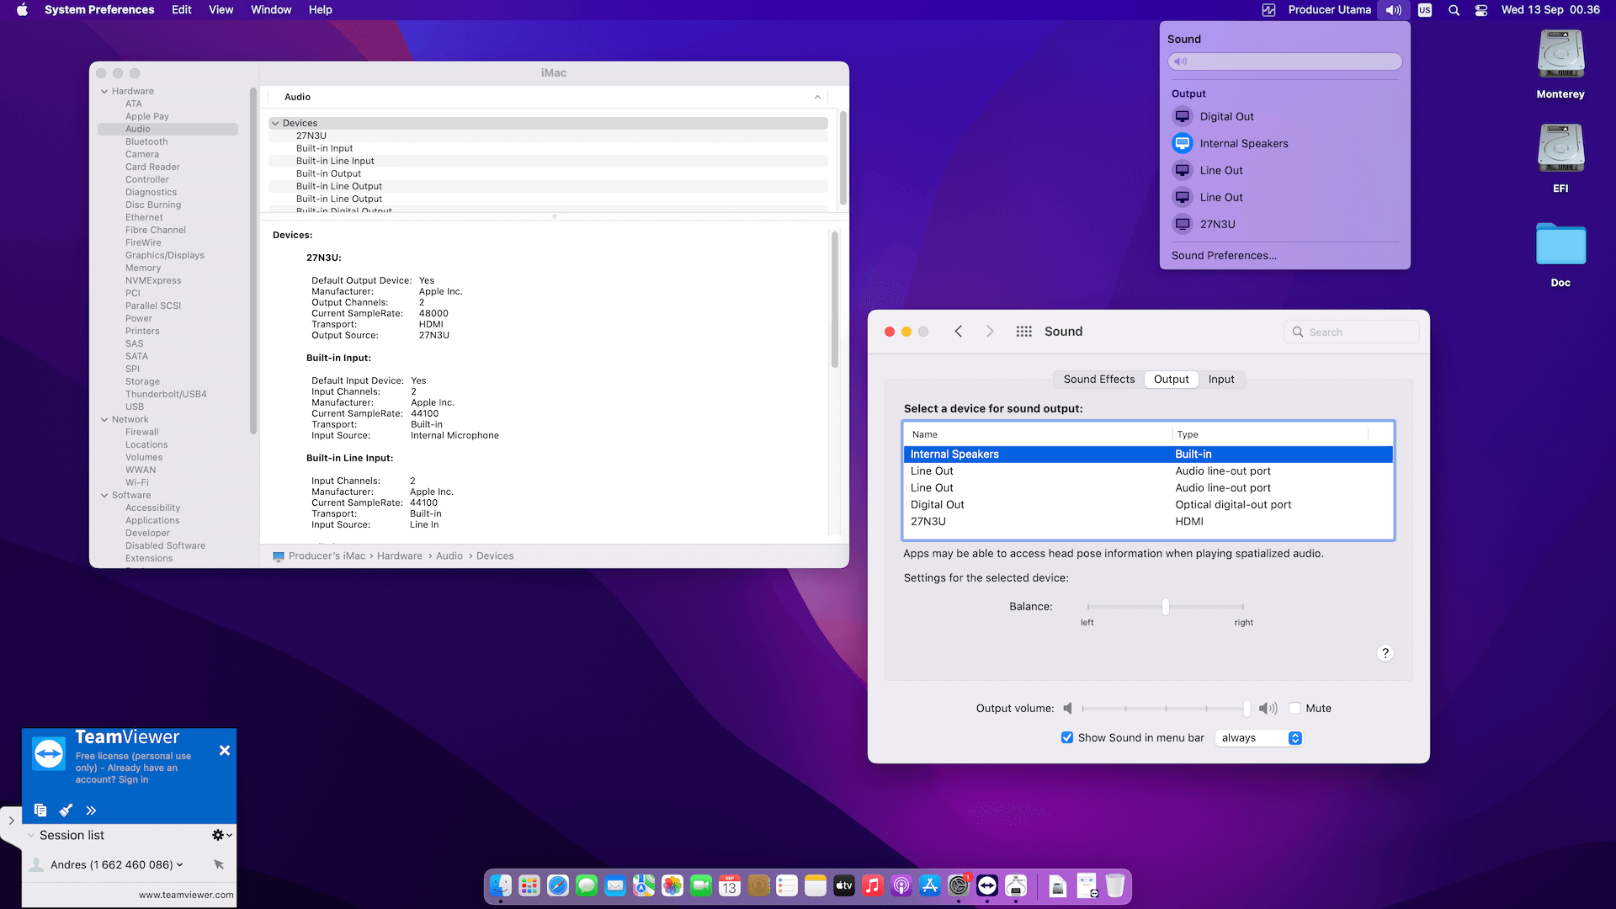Click the Sound volume menu bar icon
1616x909 pixels.
click(1394, 10)
